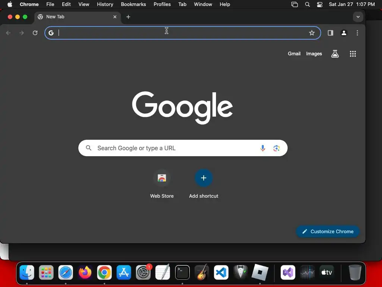Open purple Visual Studio icon in dock
The height and width of the screenshot is (287, 382).
(288, 272)
